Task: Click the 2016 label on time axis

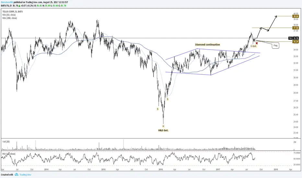Action: pos(161,170)
